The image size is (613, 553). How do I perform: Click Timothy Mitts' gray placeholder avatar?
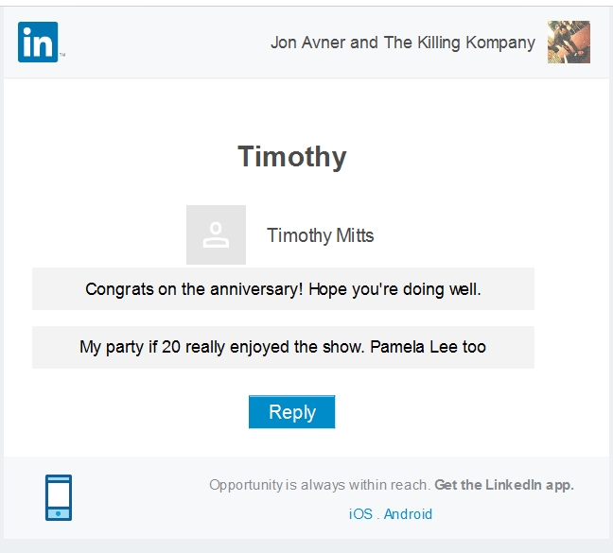[x=217, y=234]
